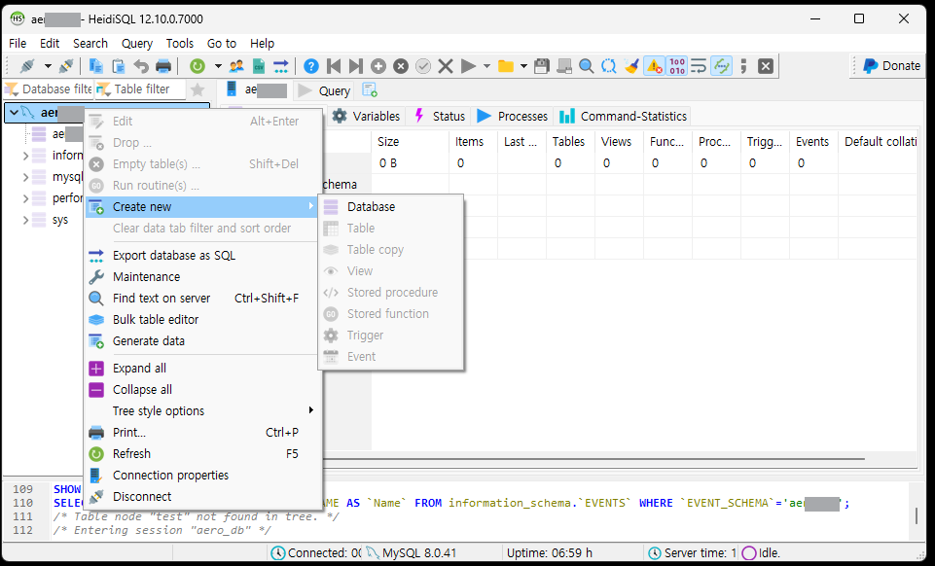Screen dimensions: 935x566
Task: Open the blue Help question mark icon
Action: coord(311,66)
